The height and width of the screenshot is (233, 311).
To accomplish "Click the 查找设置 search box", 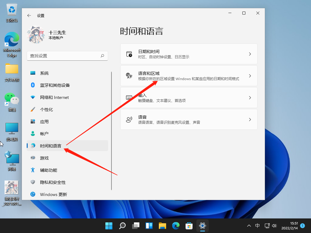I will coord(67,56).
